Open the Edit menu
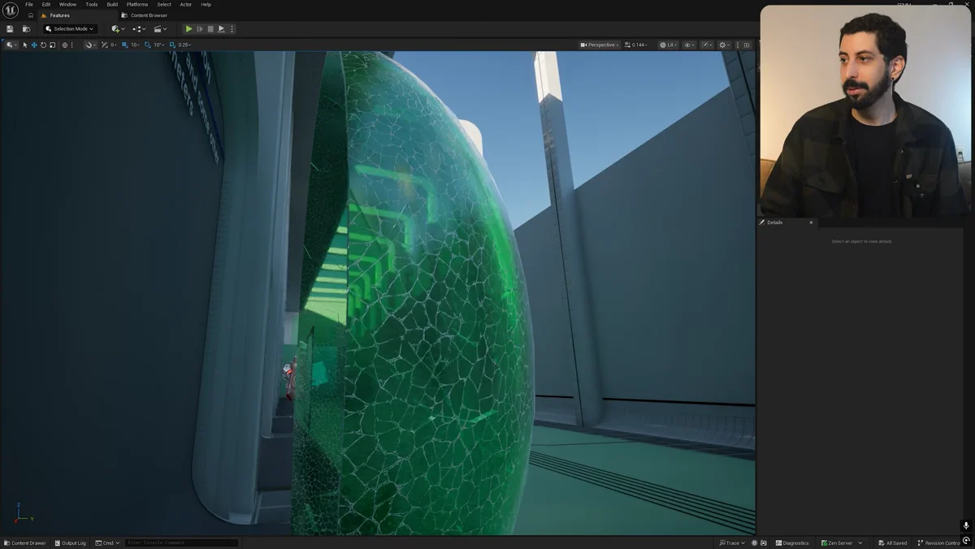 pyautogui.click(x=46, y=4)
